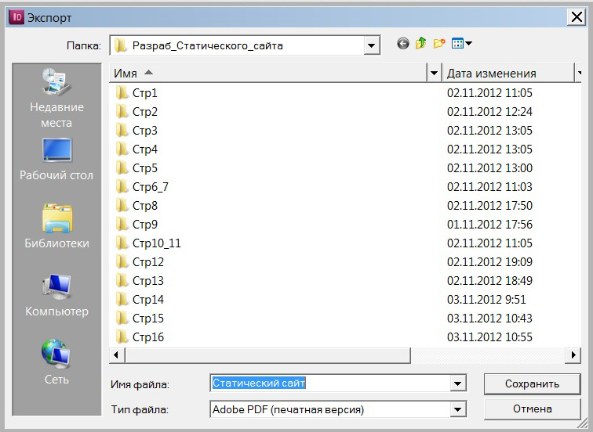Click the date 02.11.2012 13:00
Viewport: 593px width, 432px height.
point(489,168)
